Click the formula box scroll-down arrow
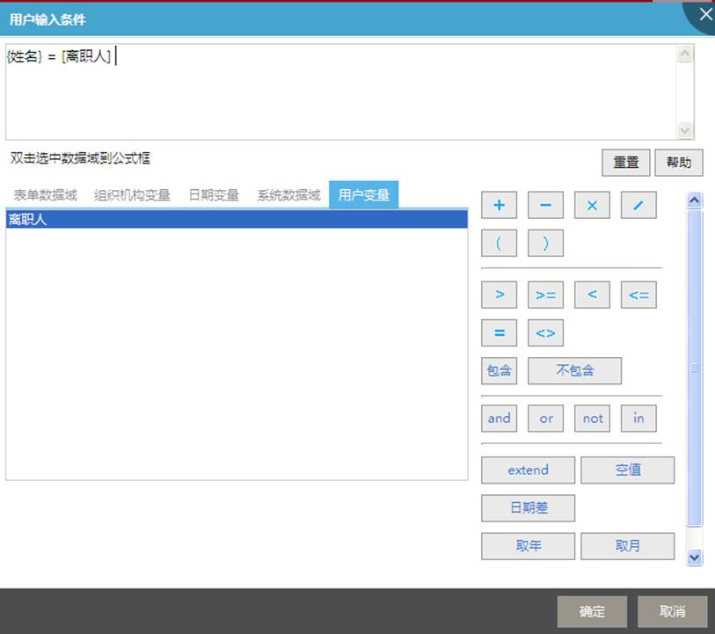Viewport: 715px width, 634px height. [x=685, y=128]
